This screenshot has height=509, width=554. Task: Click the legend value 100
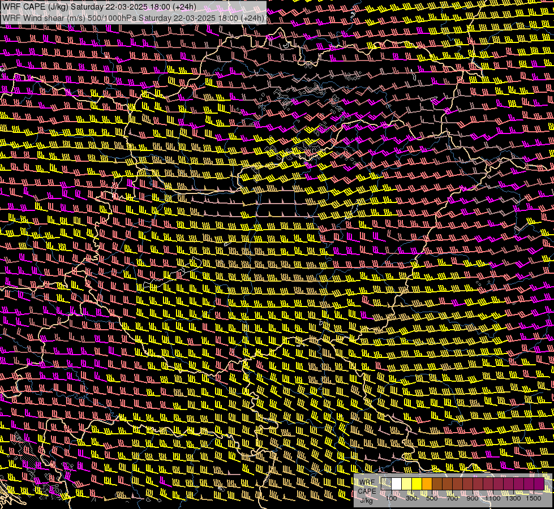pyautogui.click(x=391, y=498)
